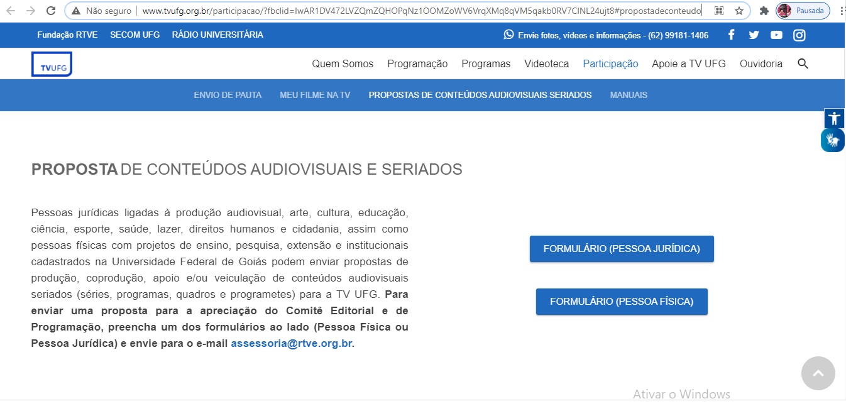Select the MEU FILME NA TV tab
This screenshot has width=846, height=411.
tap(315, 95)
